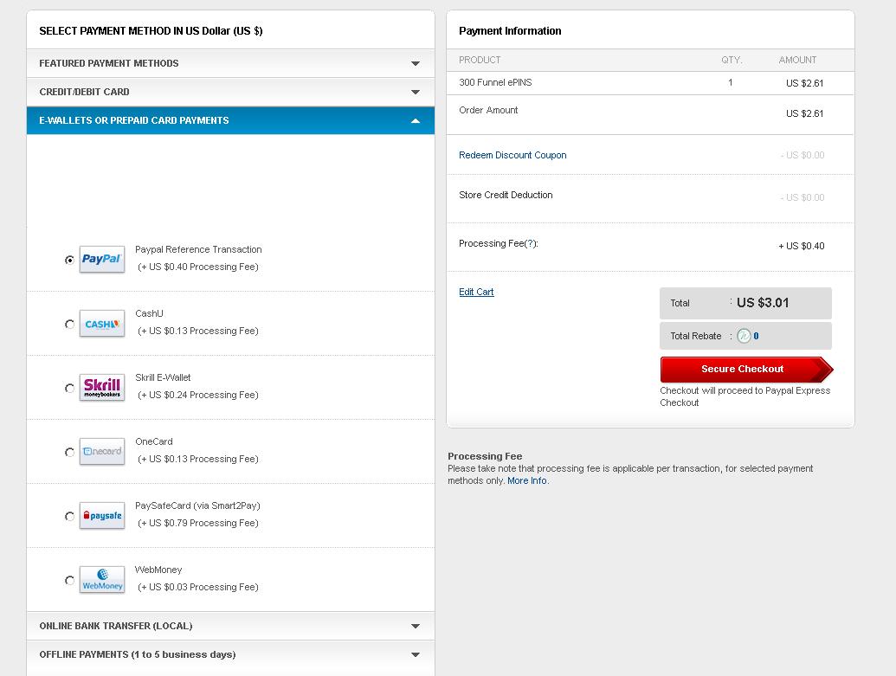This screenshot has height=676, width=896.
Task: Click the Skrill Moneybookers logo
Action: 101,388
